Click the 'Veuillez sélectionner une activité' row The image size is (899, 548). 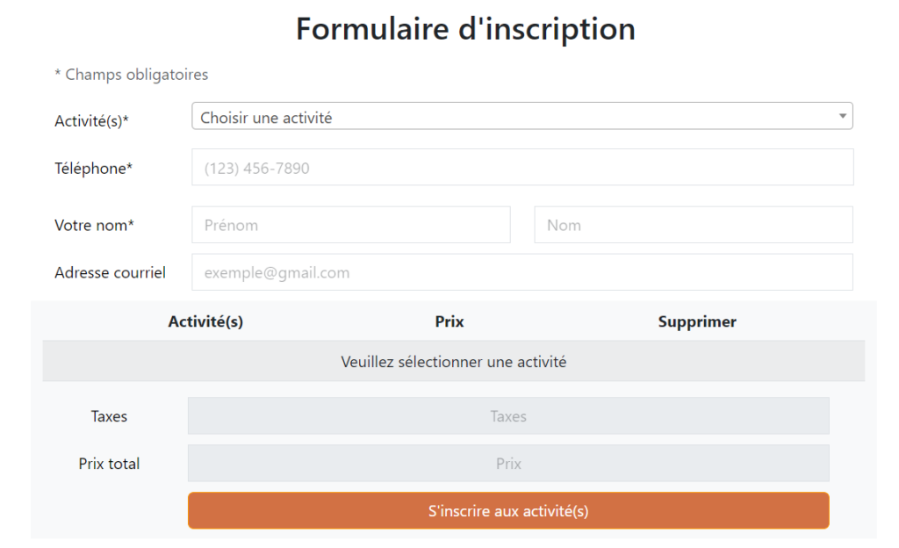(453, 362)
